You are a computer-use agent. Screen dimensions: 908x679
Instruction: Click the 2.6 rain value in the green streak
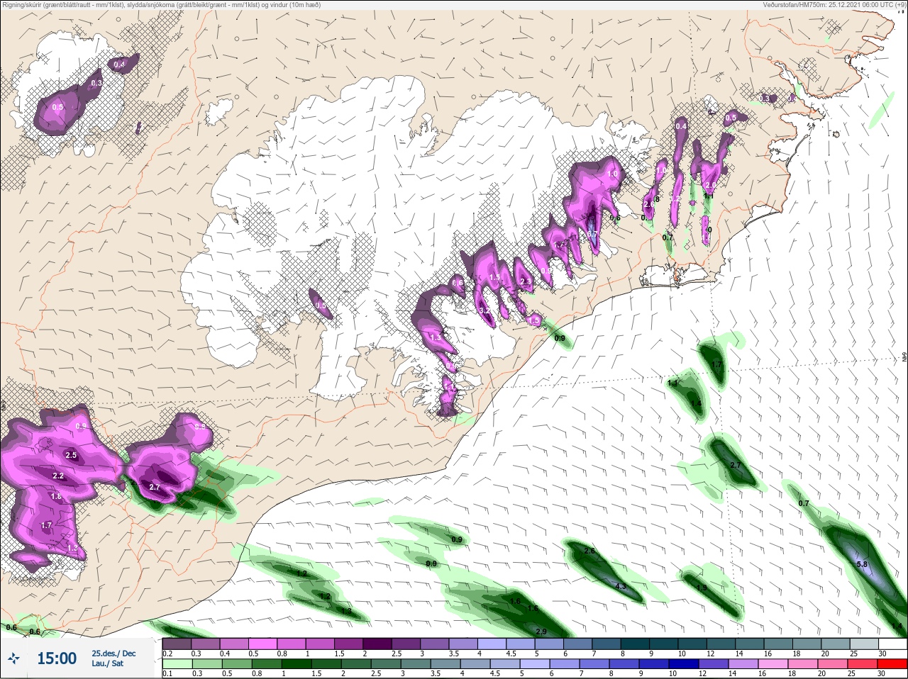[x=589, y=551]
